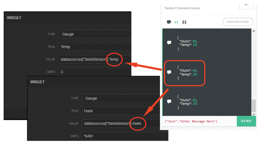Click the scroll up arrow of message list
Image resolution: width=260 pixels, height=145 pixels.
coord(253,31)
